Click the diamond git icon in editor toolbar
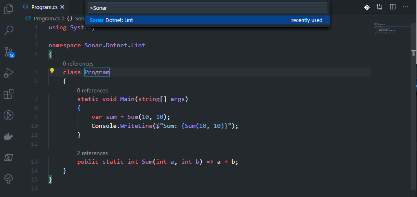The height and width of the screenshot is (197, 417). 367,7
